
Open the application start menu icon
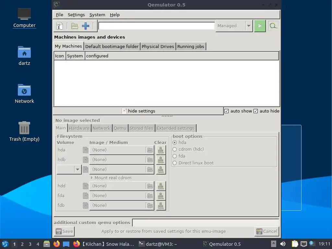5,244
